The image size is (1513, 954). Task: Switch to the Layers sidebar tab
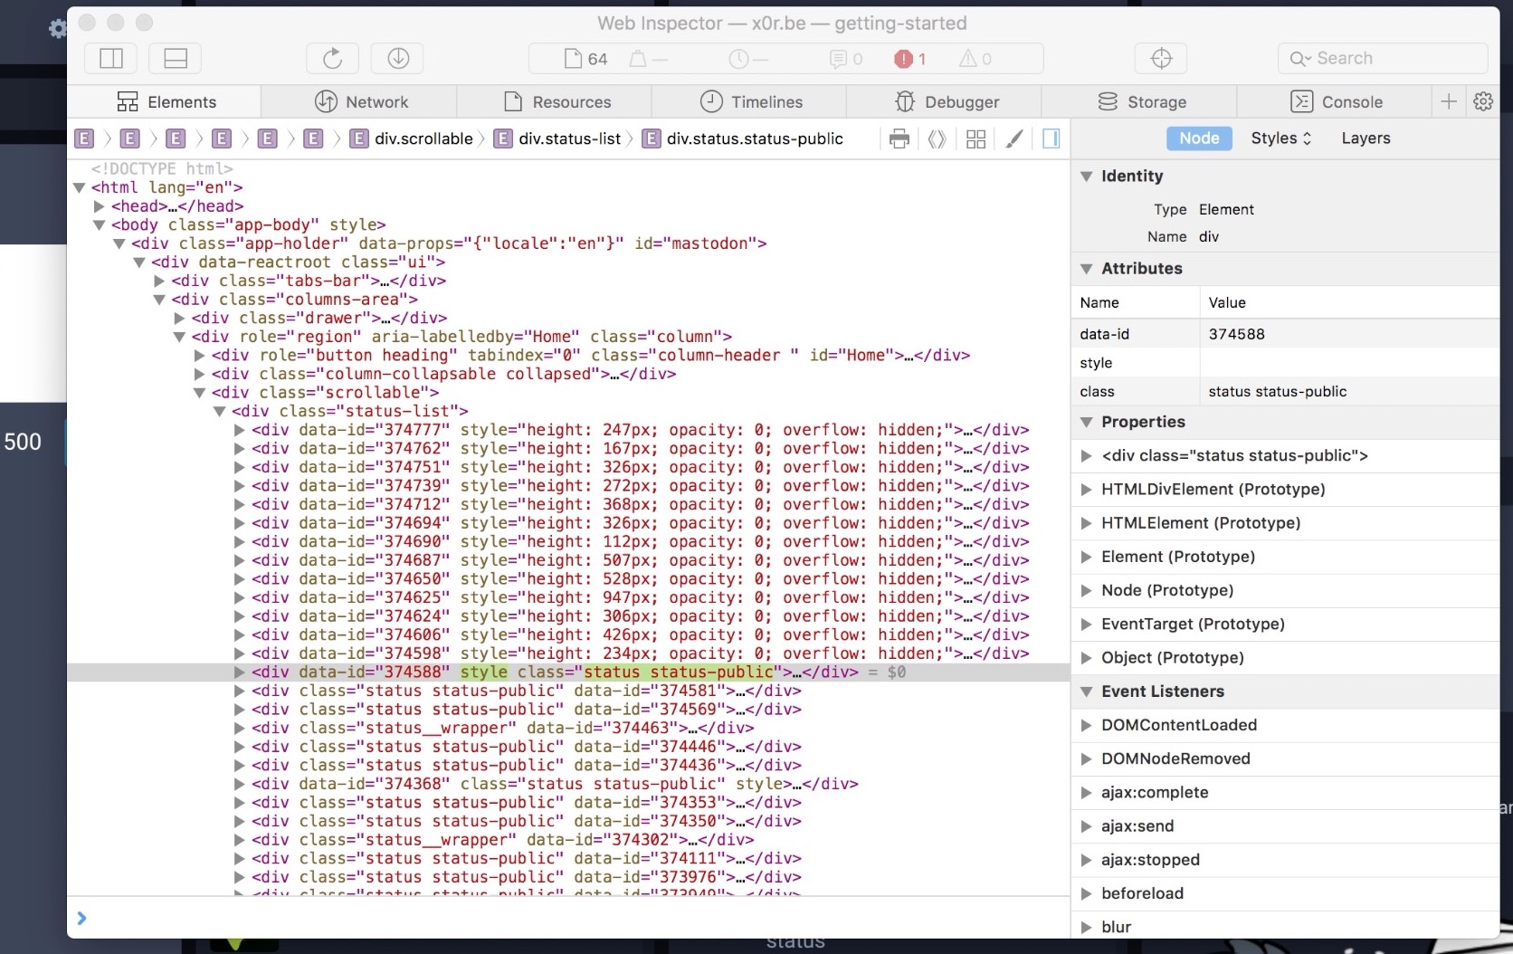1366,138
